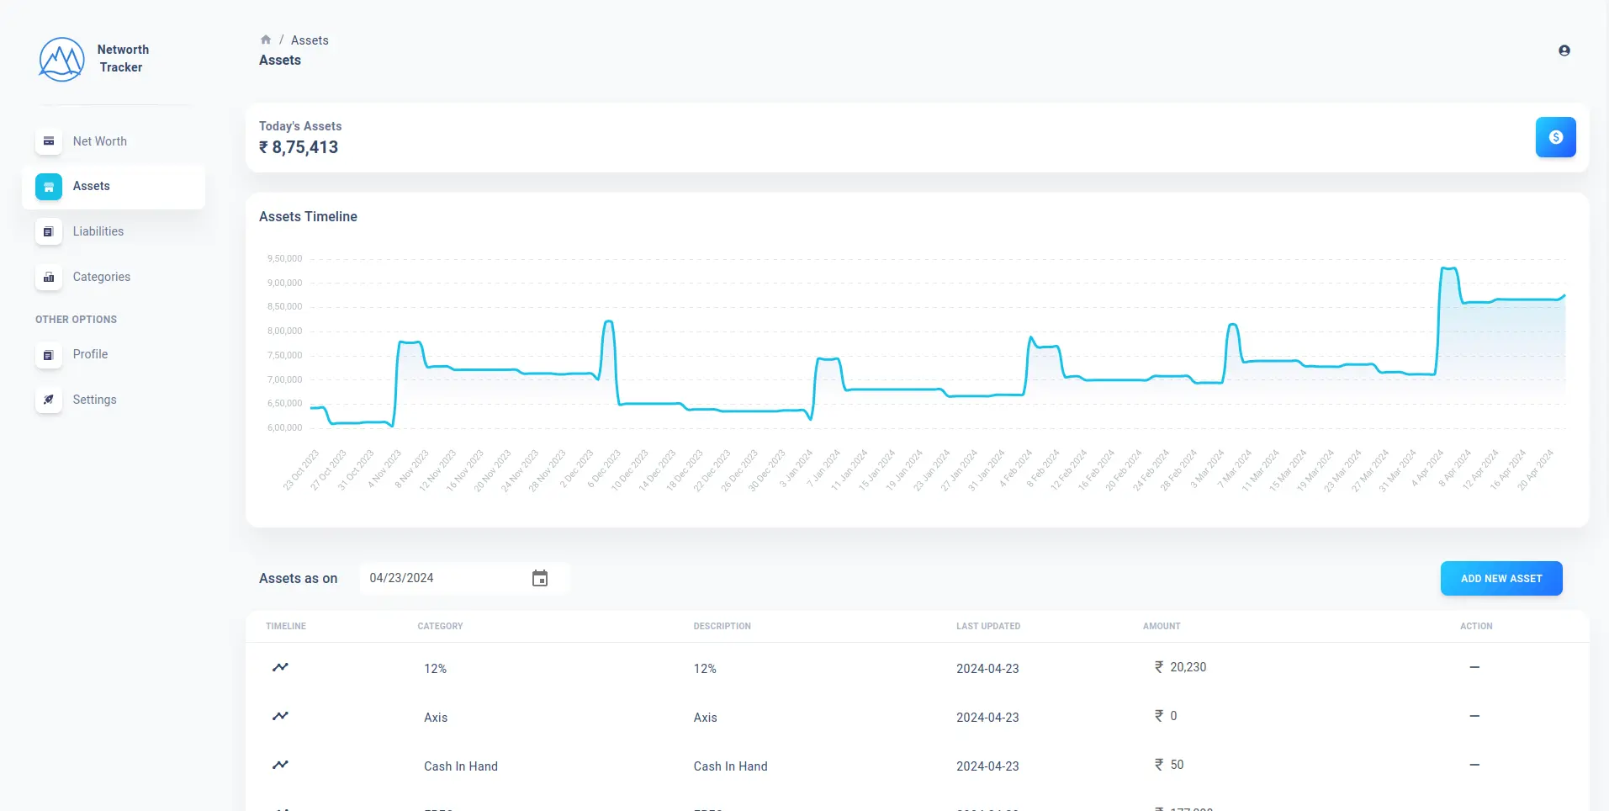Click the Networth Tracker mountain logo
The image size is (1609, 811).
pyautogui.click(x=61, y=59)
